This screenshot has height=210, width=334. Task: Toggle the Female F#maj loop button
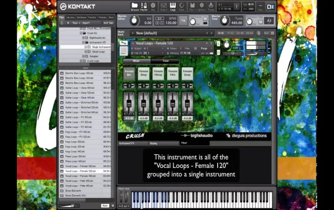(158, 73)
